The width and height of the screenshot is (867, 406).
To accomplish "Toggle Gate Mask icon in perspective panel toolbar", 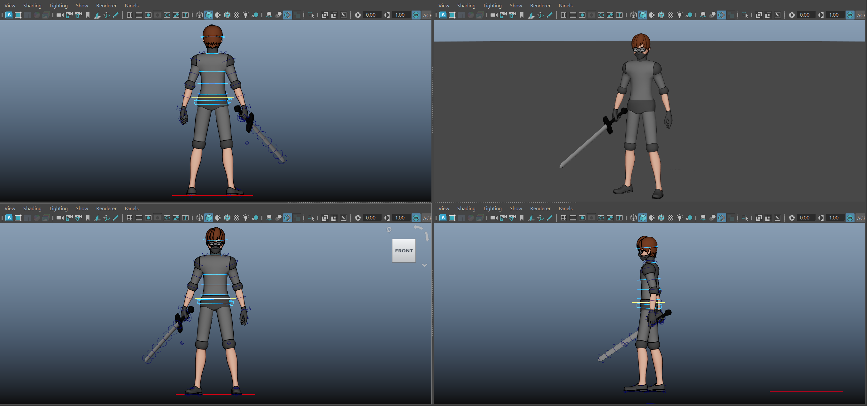I will coord(591,15).
